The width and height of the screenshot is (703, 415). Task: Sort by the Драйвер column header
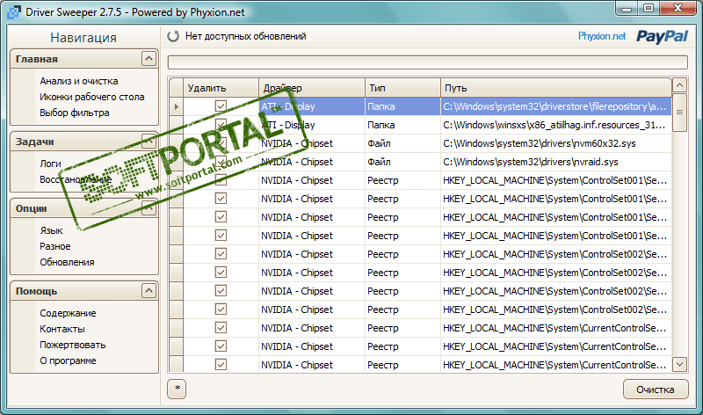click(x=312, y=88)
